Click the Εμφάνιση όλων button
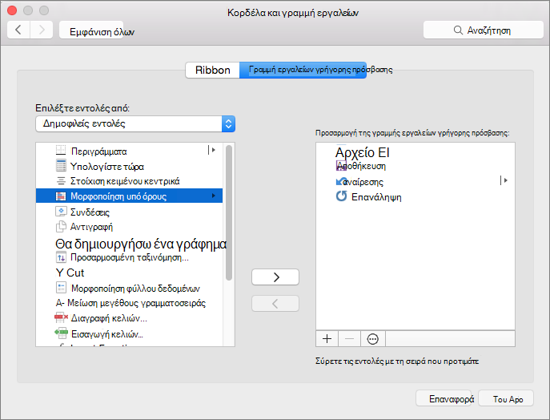 91,30
